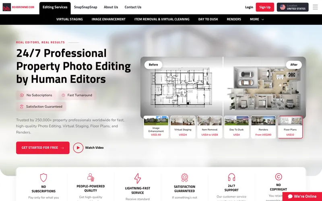Image resolution: width=322 pixels, height=201 pixels.
Task: Click the copyright symbol icon
Action: [x=279, y=177]
